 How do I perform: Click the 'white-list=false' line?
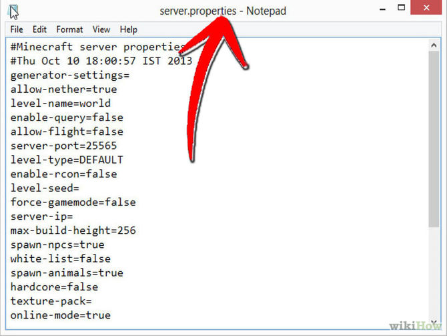(61, 259)
